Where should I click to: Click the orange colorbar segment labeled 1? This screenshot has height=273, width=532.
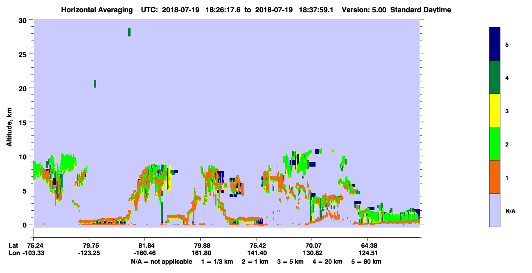[495, 176]
